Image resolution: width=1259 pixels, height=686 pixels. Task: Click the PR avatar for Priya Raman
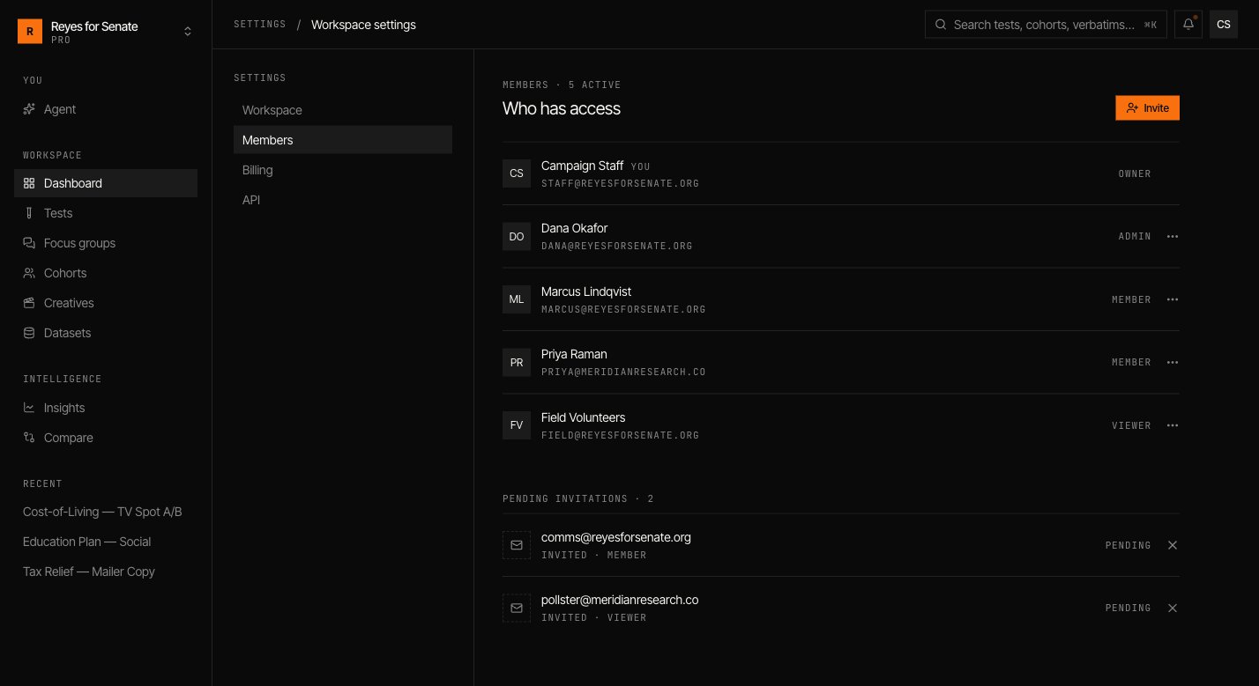click(x=517, y=362)
